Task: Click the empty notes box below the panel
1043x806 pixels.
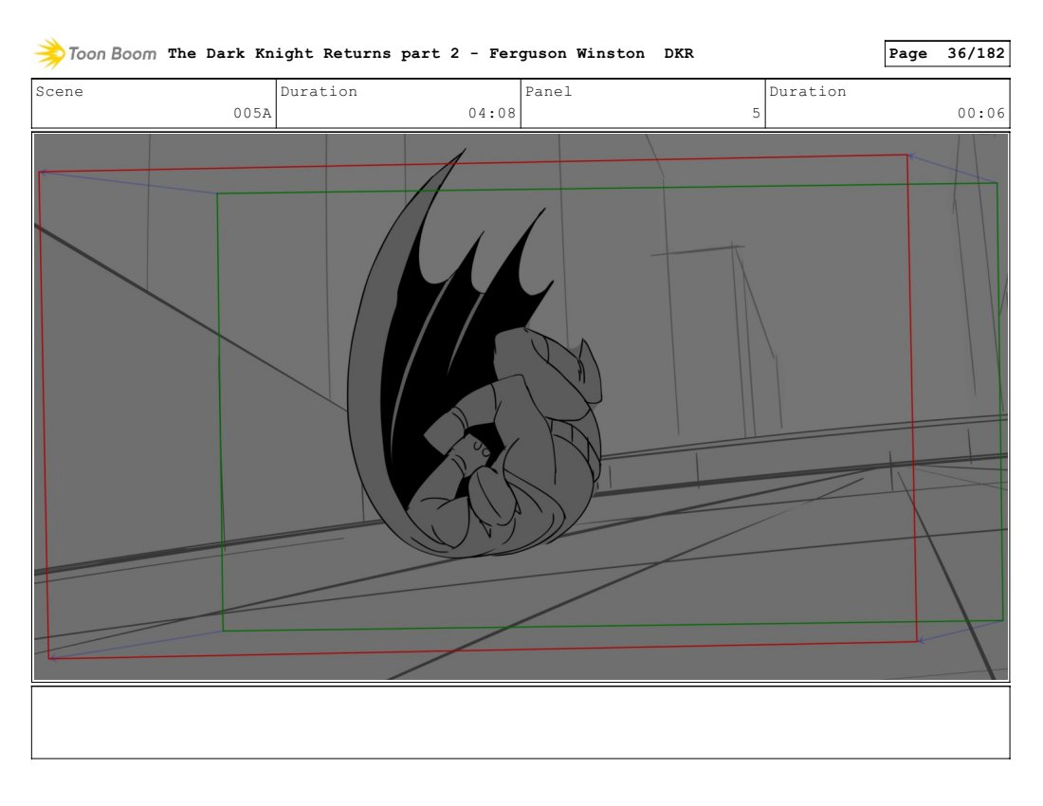Action: [x=521, y=723]
